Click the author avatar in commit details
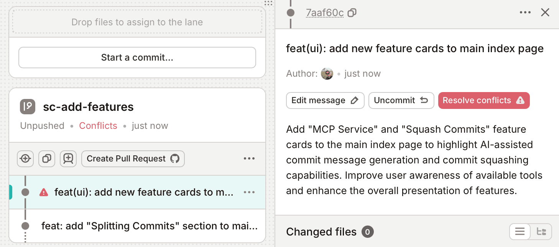Screen dimensions: 559x247 pyautogui.click(x=327, y=73)
